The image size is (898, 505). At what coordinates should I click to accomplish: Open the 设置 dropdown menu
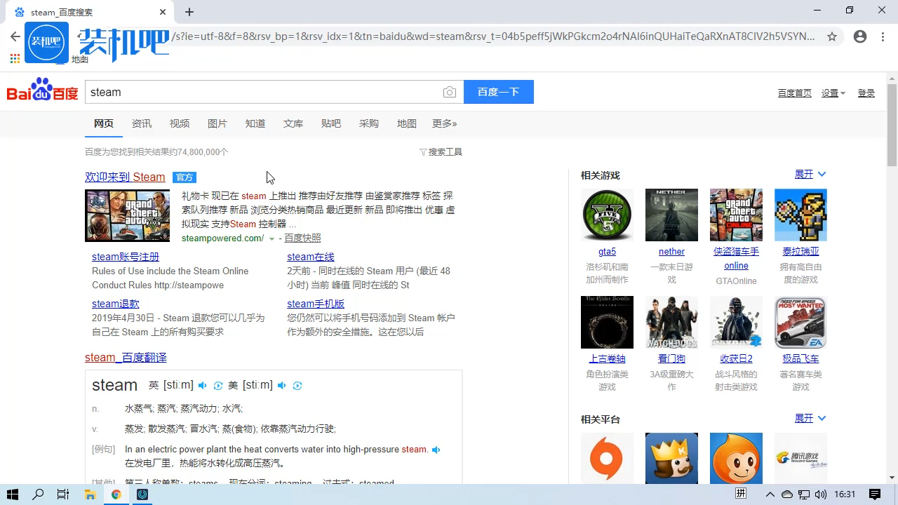pos(832,92)
